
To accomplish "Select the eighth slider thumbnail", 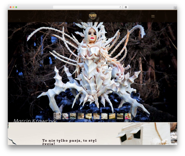I will (112, 116).
